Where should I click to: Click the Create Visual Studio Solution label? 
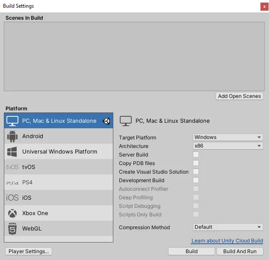(154, 172)
